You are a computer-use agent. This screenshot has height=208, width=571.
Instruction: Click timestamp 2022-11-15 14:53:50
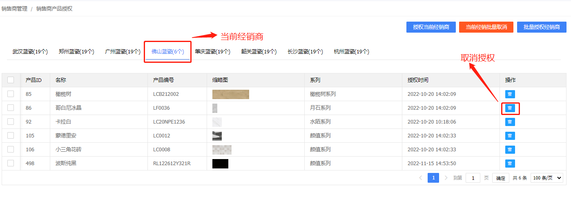click(x=432, y=164)
